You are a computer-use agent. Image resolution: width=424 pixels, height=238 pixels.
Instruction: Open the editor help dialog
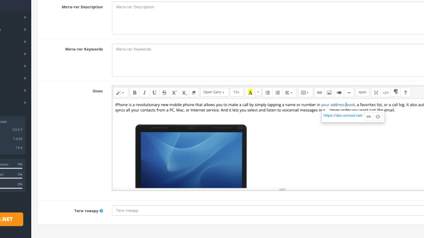coord(405,93)
